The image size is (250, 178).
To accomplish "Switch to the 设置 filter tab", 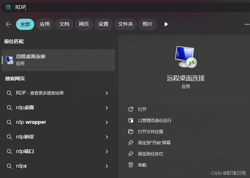I will coord(104,24).
